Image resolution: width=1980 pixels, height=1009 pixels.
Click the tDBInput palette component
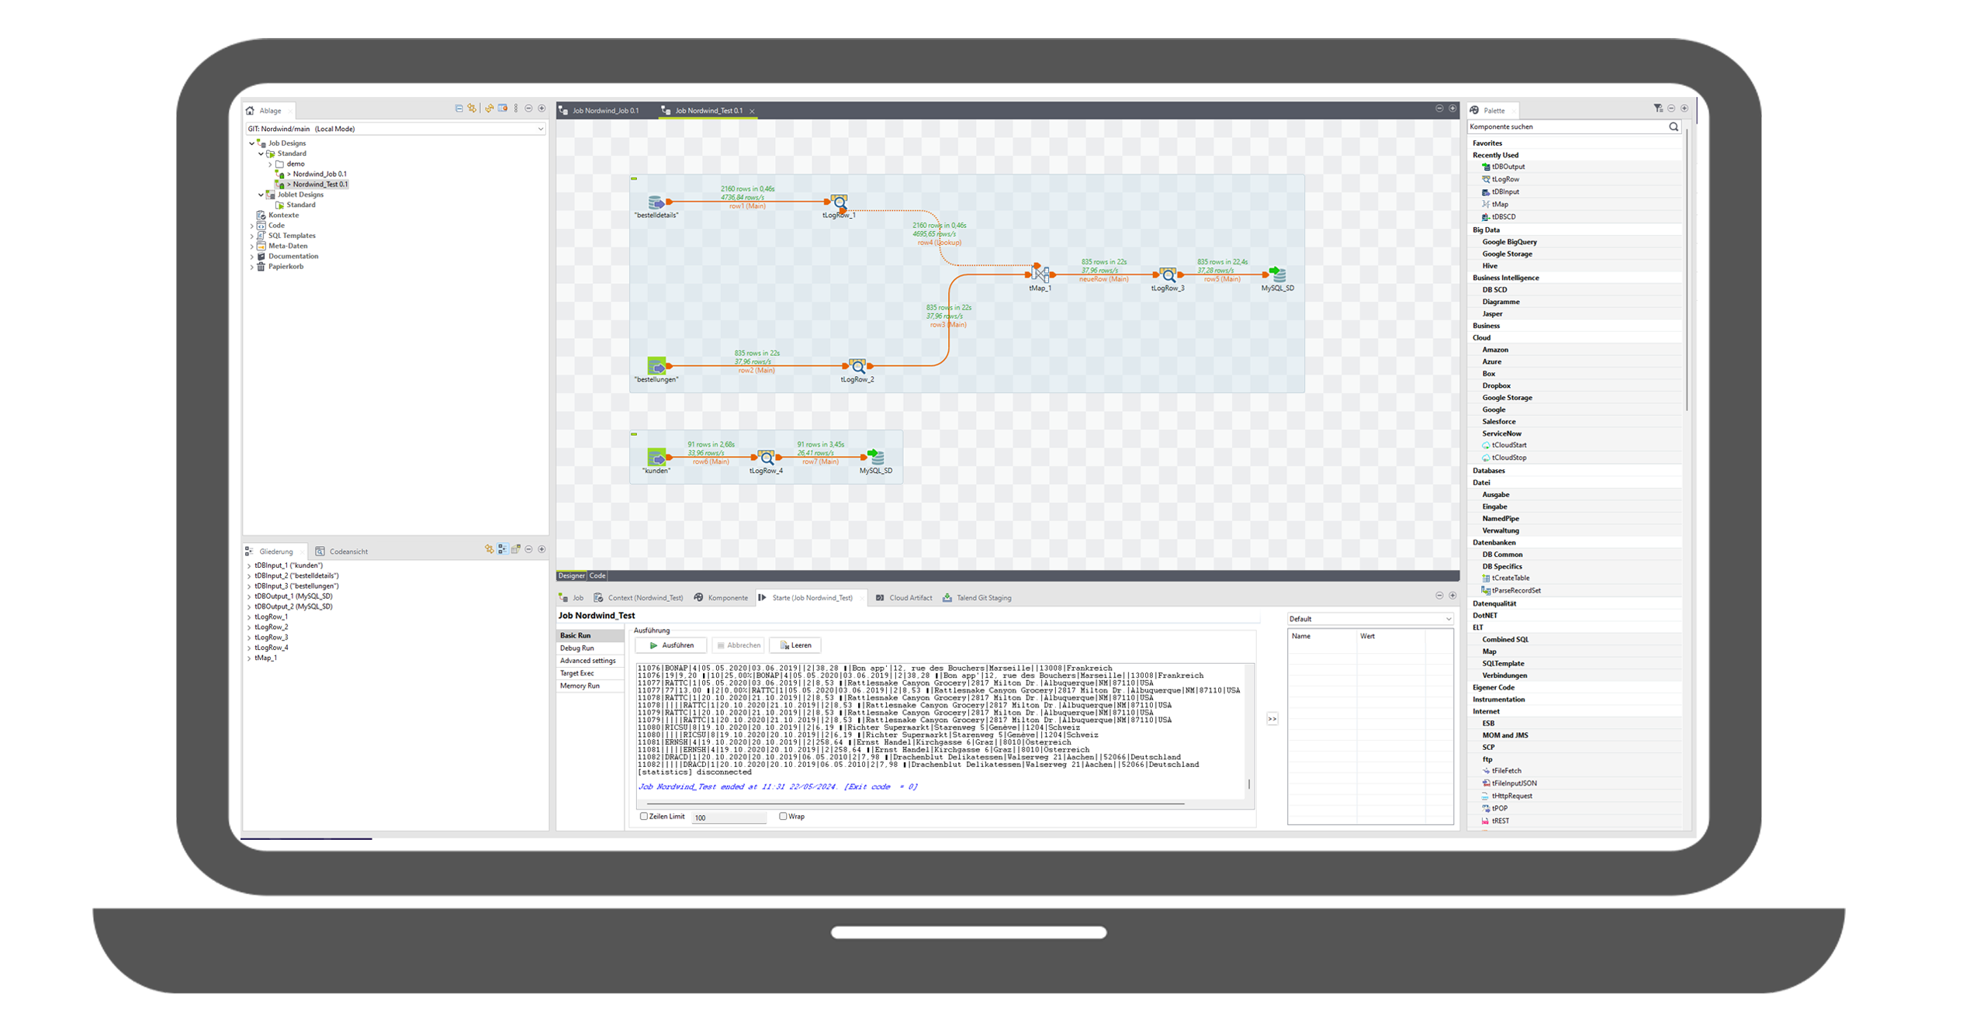[x=1501, y=192]
